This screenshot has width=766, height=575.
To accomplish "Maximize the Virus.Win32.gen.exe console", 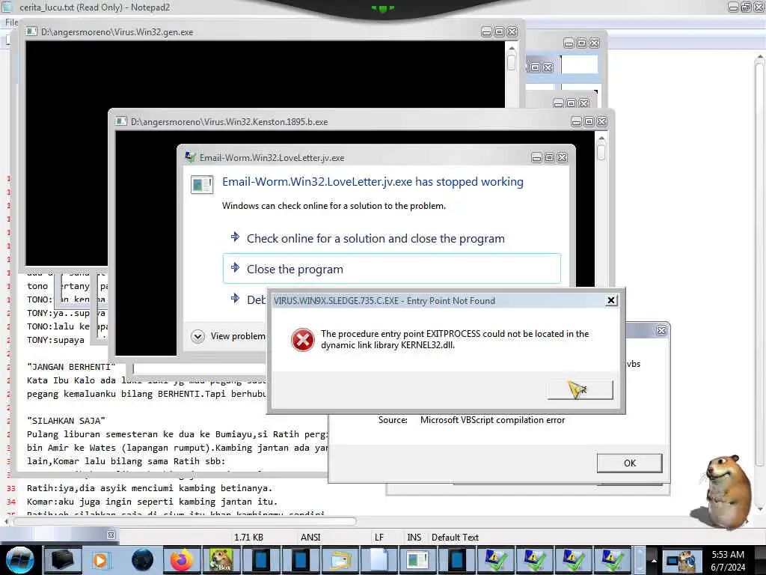I will 499,31.
